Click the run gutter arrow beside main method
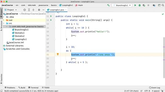The image size is (165, 92). pyautogui.click(x=51, y=20)
